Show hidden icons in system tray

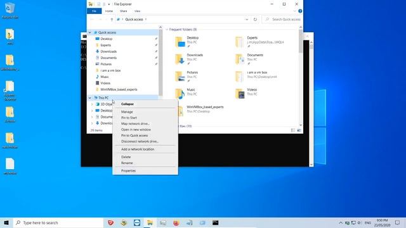tap(341, 222)
